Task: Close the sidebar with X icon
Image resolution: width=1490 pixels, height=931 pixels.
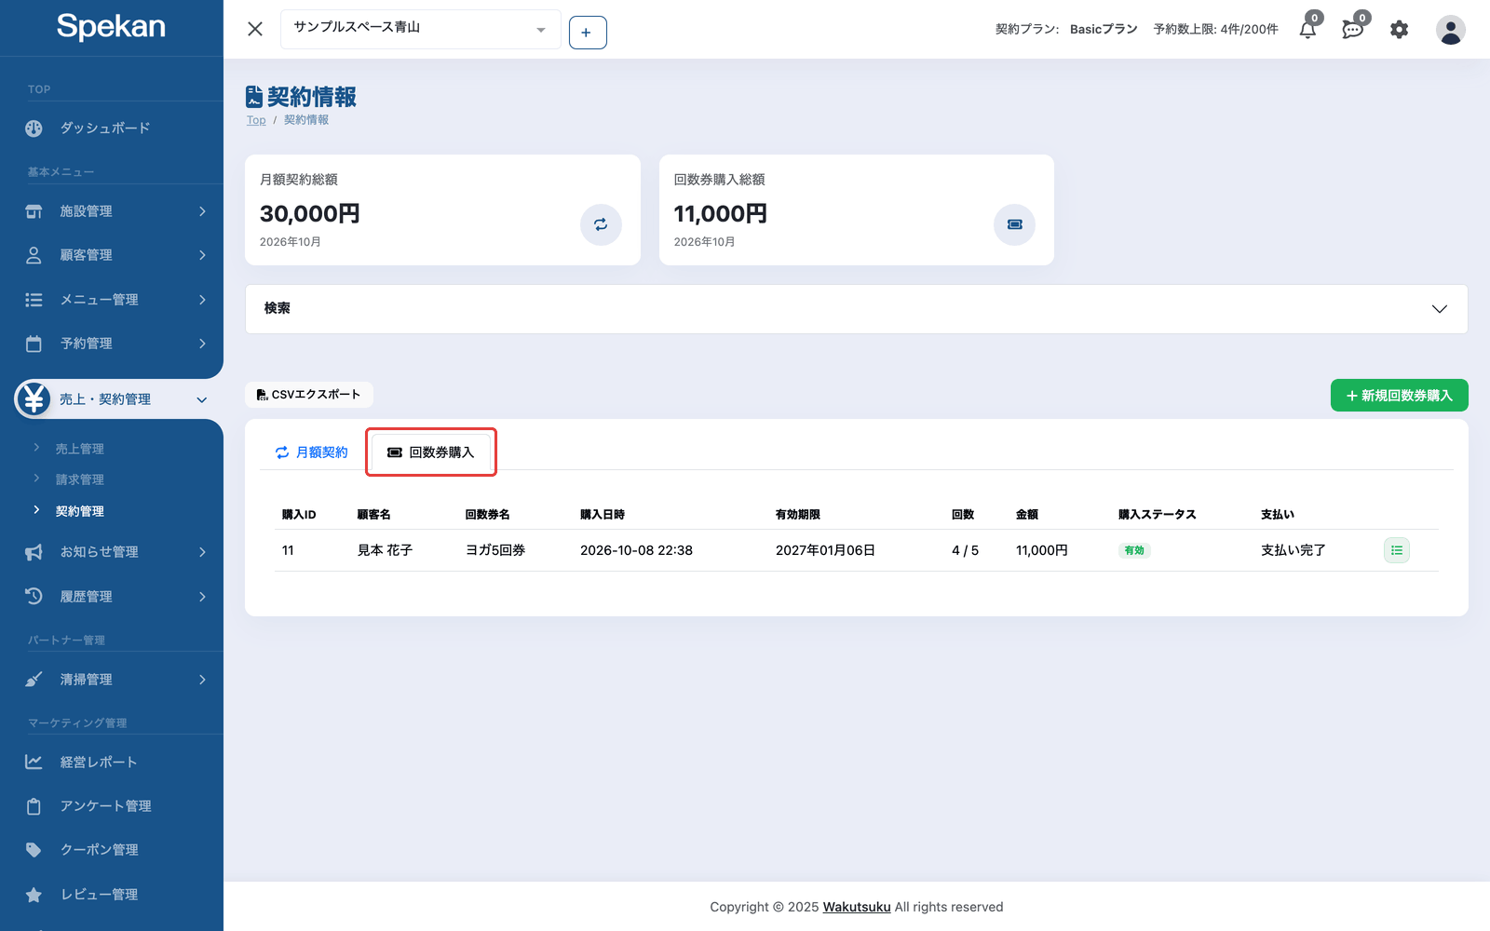Action: click(x=255, y=29)
